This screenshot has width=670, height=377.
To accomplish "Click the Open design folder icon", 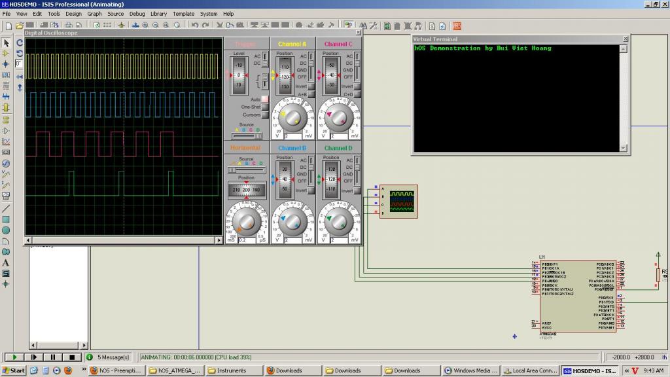I will pos(19,26).
